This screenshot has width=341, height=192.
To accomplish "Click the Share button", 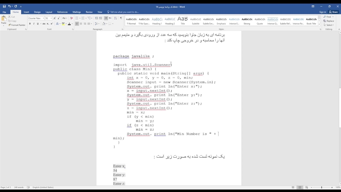I will click(333, 12).
